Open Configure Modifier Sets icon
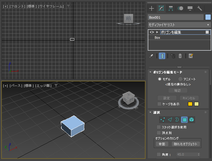Viewport: 212px width, 161px height. tap(191, 56)
